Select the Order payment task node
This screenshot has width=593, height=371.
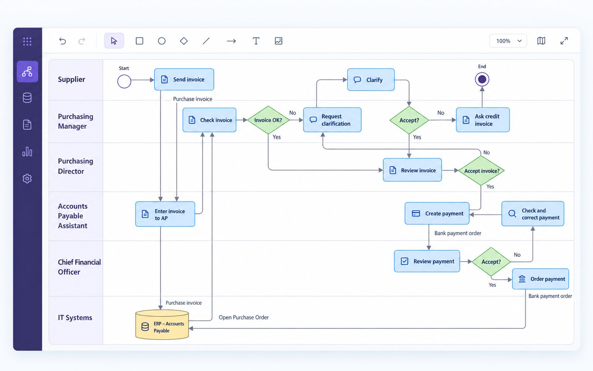point(541,279)
